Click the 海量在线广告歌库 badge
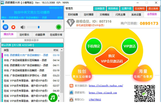This screenshot has width=161, height=106. pos(143,73)
